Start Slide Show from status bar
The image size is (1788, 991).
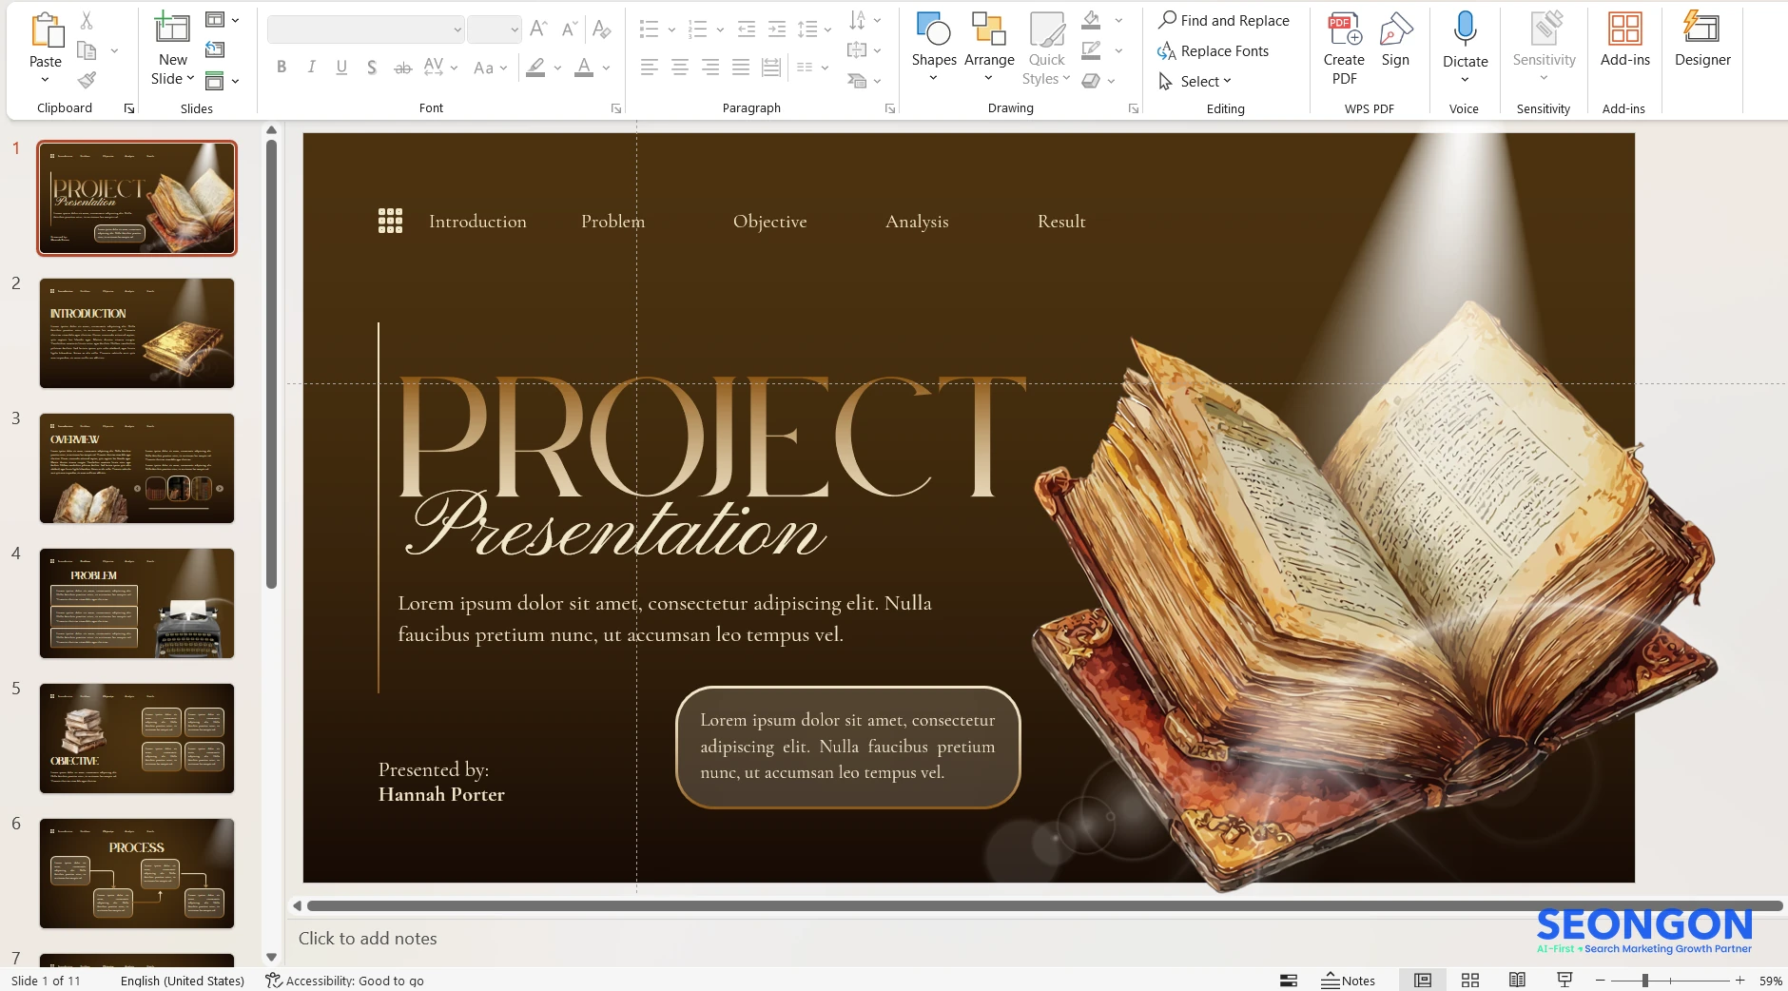[x=1564, y=981]
